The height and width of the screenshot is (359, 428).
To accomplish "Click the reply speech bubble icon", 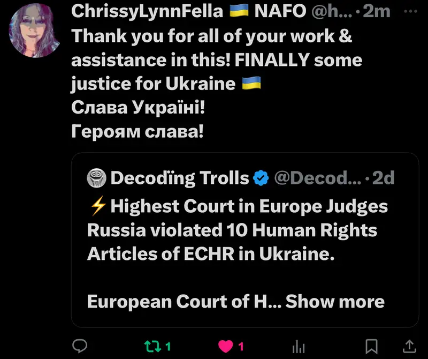I will 80,346.
